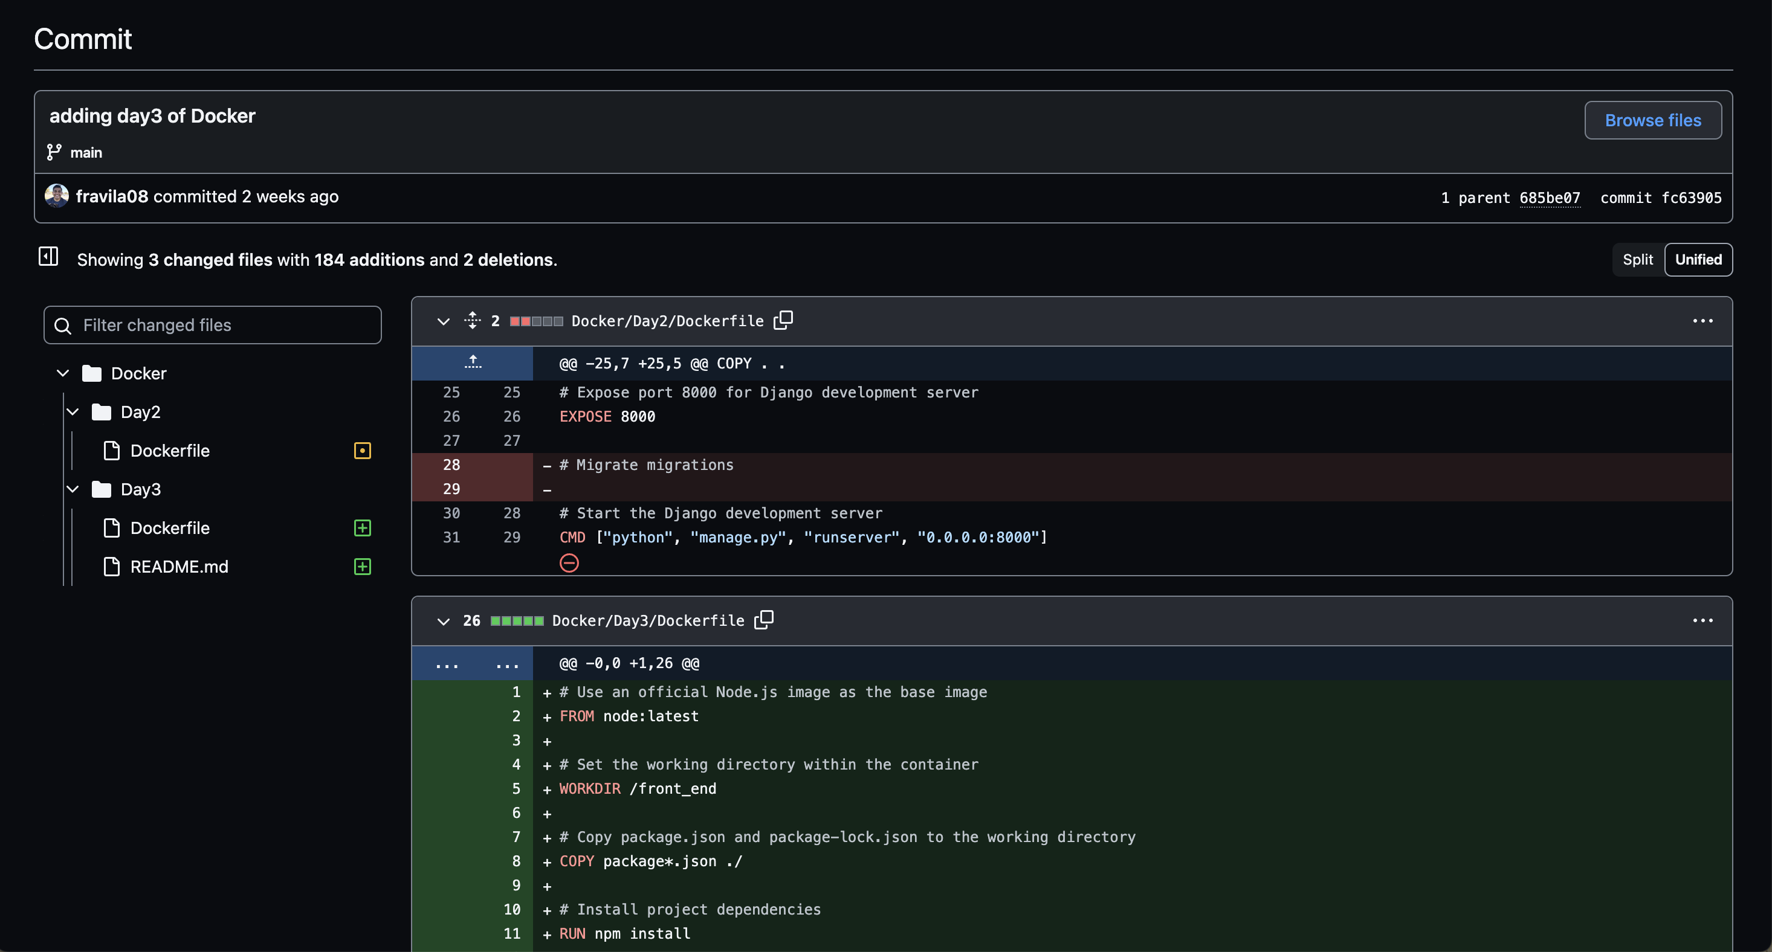Click the Browse files button
This screenshot has height=952, width=1772.
[1653, 120]
